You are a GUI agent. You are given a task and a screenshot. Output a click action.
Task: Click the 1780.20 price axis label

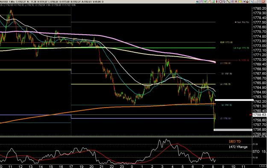tap(259, 9)
